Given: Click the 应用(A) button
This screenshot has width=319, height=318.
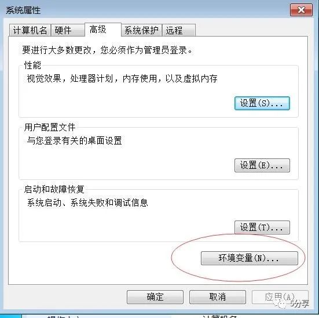Looking at the screenshot, I should [280, 297].
